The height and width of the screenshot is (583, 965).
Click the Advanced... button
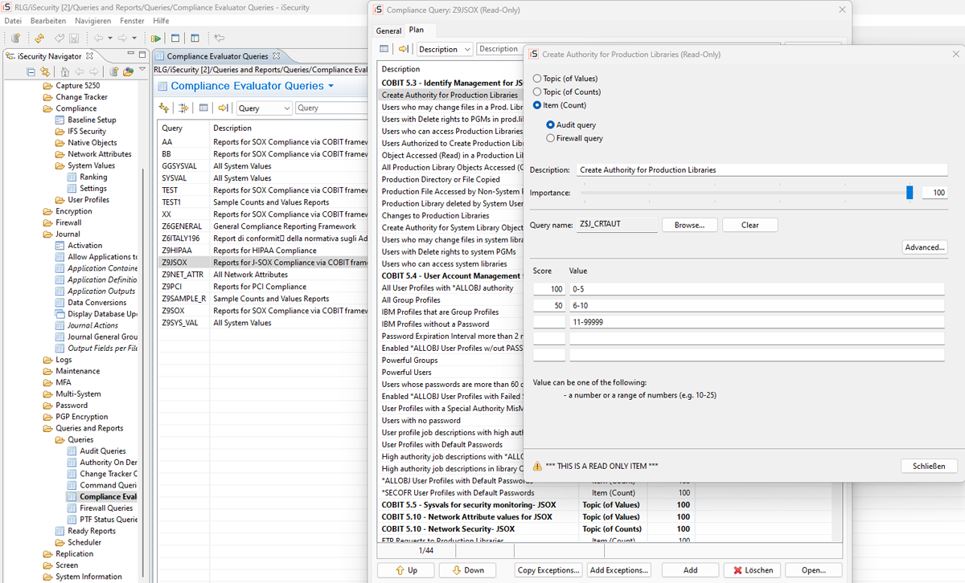point(925,247)
